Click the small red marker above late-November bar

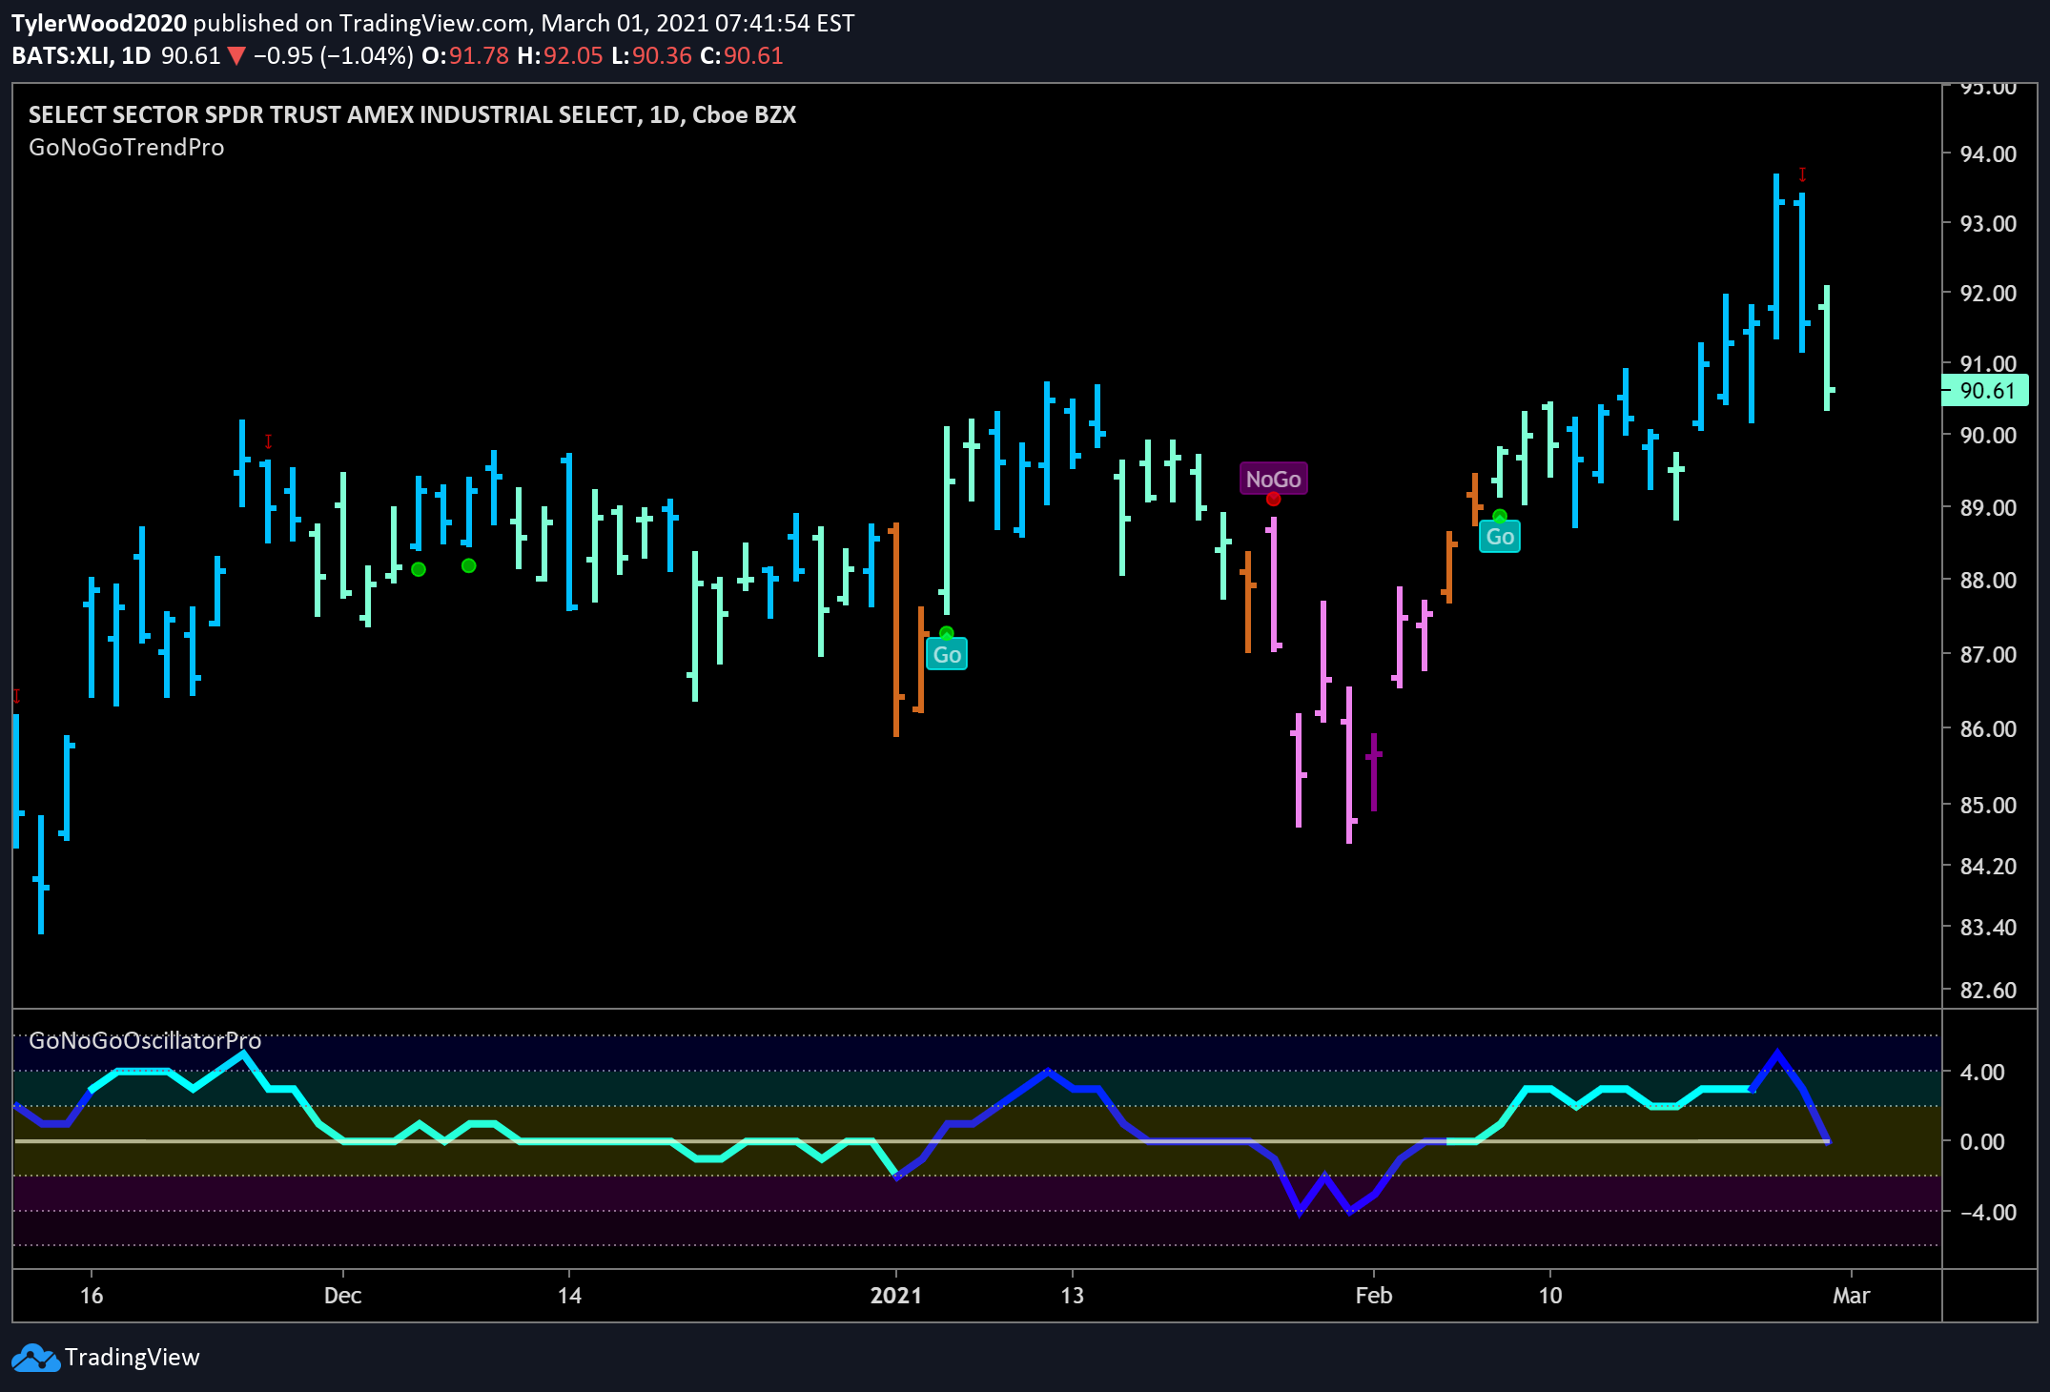click(x=268, y=441)
